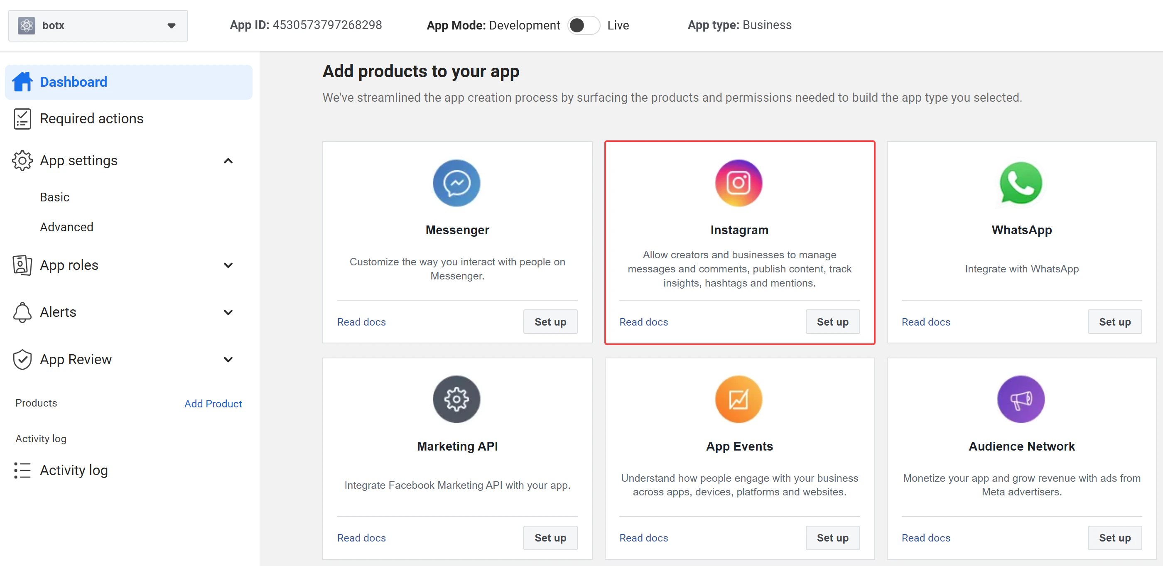Screen dimensions: 1163x566
Task: Click the Instagram product icon
Action: point(739,183)
